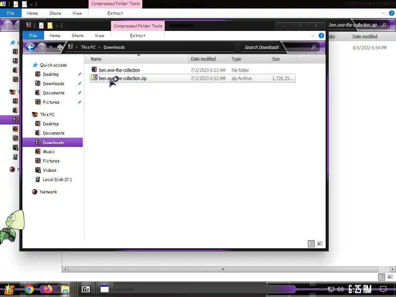Image resolution: width=396 pixels, height=297 pixels.
Task: Click Downloads in address breadcrumb
Action: (x=114, y=47)
